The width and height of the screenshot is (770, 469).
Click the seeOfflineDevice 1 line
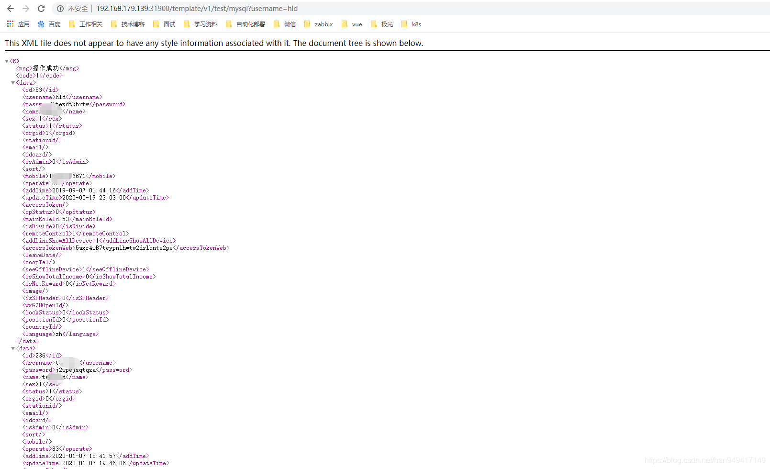pyautogui.click(x=86, y=269)
